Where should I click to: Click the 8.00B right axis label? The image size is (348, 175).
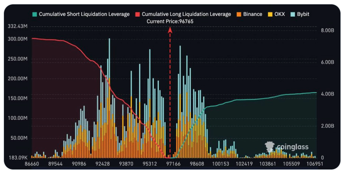(x=328, y=31)
